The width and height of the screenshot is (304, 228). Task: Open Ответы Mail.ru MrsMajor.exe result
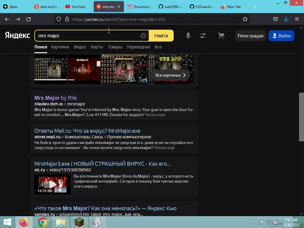tap(87, 131)
